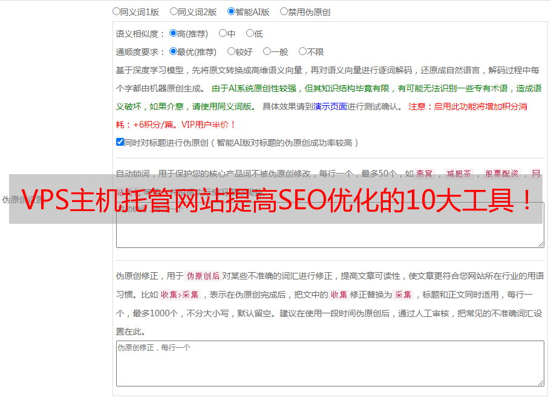The image size is (551, 398).
Task: Set 通顺度要求 to 不限
Action: click(x=302, y=51)
